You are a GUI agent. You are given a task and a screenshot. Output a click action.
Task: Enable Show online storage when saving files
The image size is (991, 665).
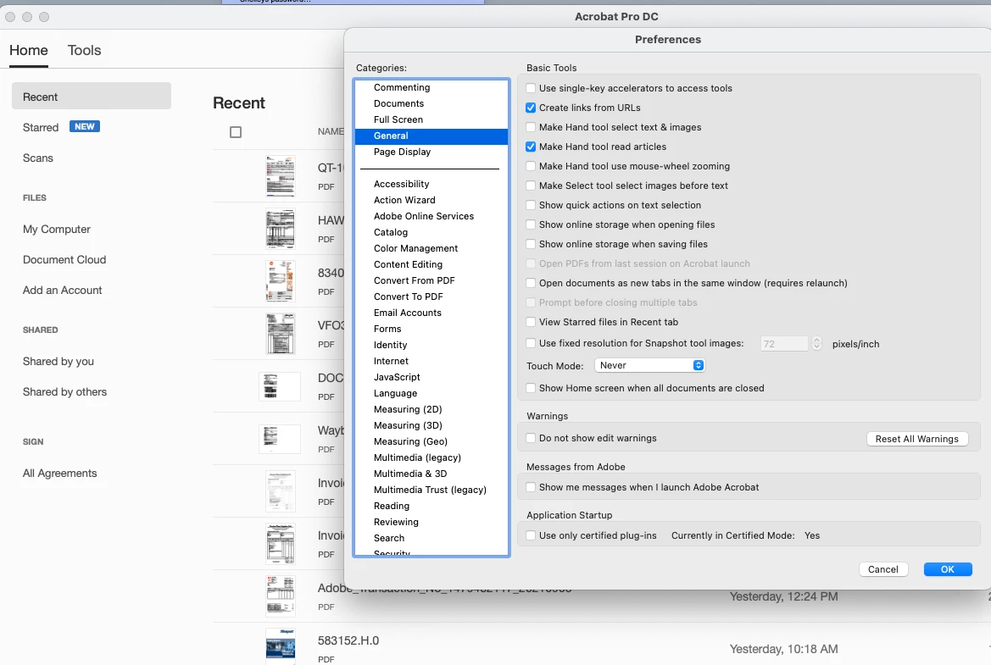tap(531, 245)
